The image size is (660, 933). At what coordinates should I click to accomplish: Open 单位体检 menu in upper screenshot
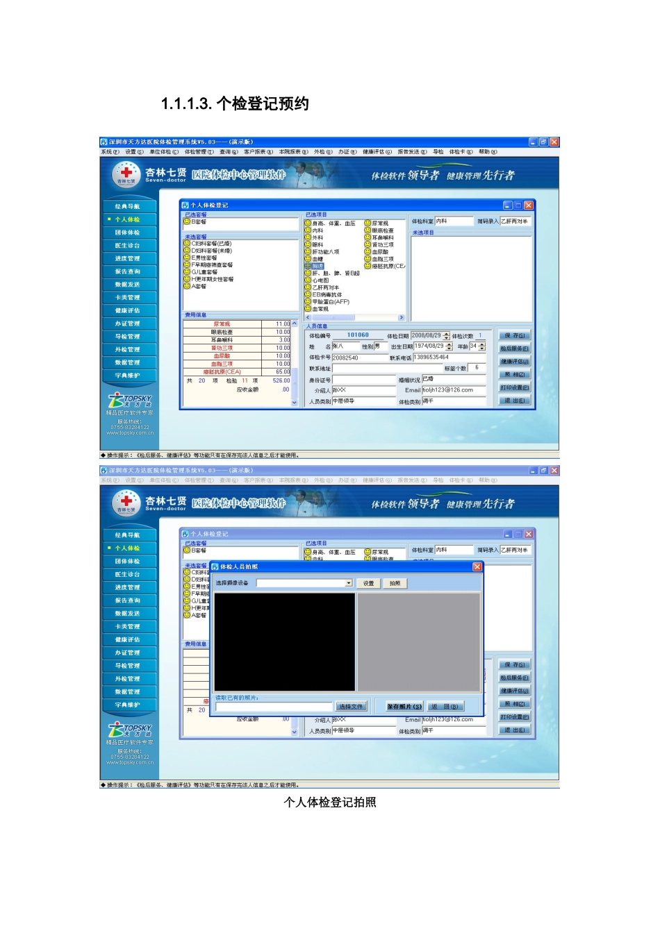[164, 152]
